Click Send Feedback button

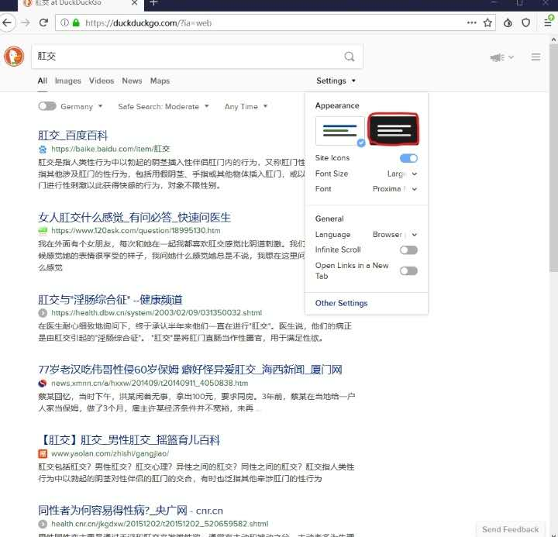pyautogui.click(x=510, y=529)
